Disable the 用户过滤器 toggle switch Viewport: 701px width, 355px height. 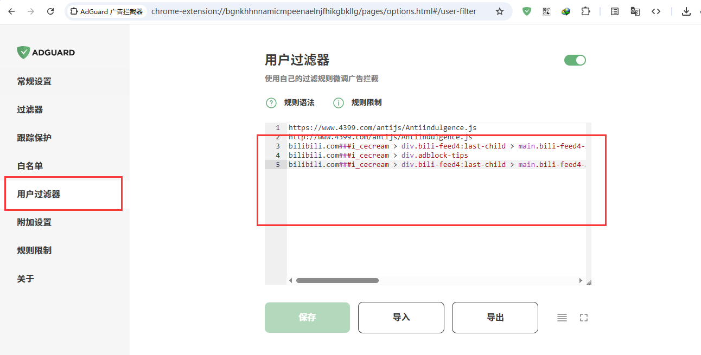pyautogui.click(x=575, y=60)
